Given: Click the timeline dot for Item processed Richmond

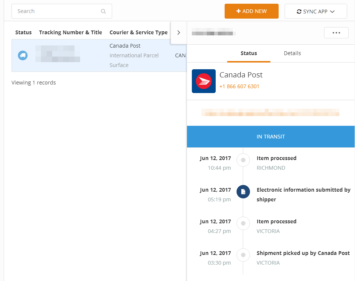Looking at the screenshot, I should click(x=243, y=160).
